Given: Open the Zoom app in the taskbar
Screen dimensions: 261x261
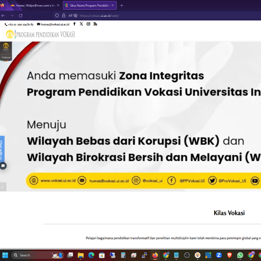Looking at the screenshot, I should [x=219, y=255].
